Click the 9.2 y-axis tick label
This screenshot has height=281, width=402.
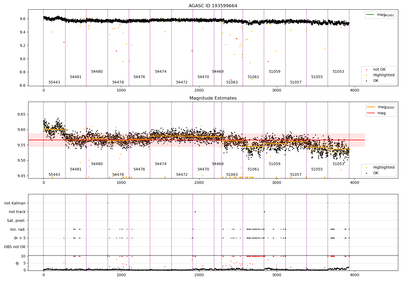[x=23, y=45]
